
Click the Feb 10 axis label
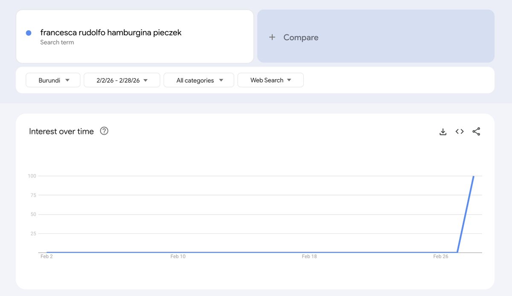178,256
